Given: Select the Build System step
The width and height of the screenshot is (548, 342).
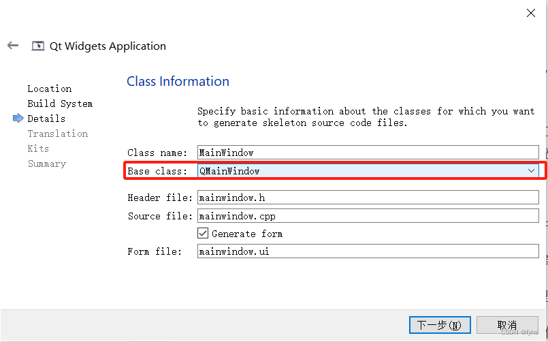Looking at the screenshot, I should pos(60,104).
